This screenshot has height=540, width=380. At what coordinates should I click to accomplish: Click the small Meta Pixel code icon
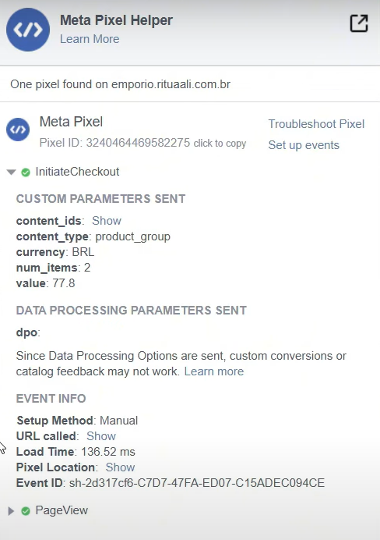point(18,130)
